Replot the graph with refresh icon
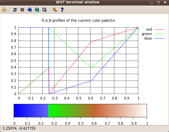169x132 pixels. [x=15, y=10]
